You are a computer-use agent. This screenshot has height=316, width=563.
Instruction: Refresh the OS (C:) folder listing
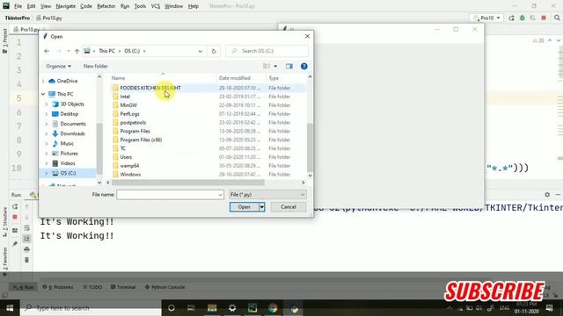click(214, 51)
